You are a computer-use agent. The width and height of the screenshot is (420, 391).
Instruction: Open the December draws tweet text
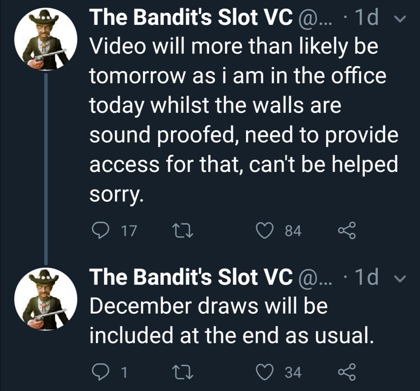tap(231, 321)
